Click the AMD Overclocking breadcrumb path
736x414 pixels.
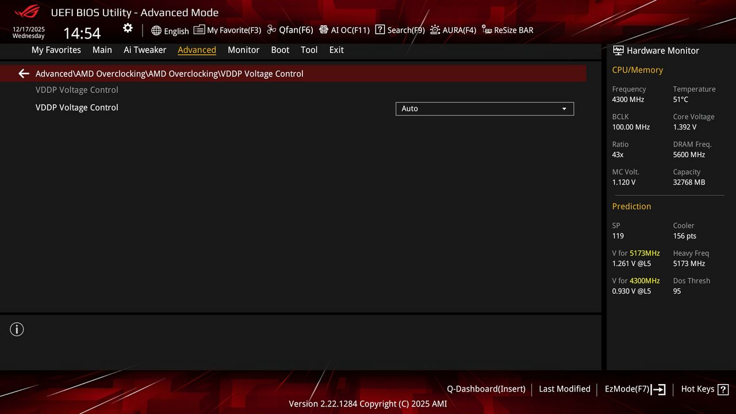click(x=170, y=74)
